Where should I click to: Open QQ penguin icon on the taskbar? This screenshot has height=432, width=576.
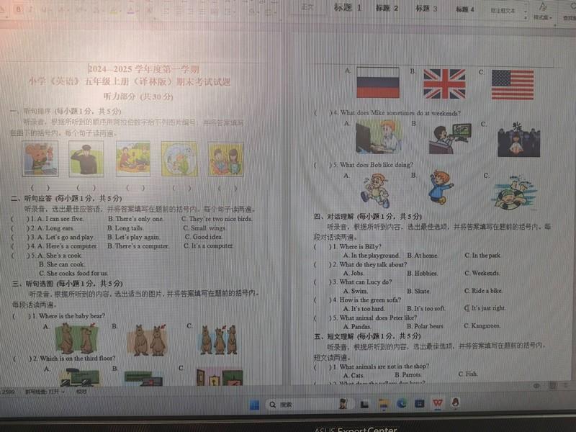pos(456,402)
